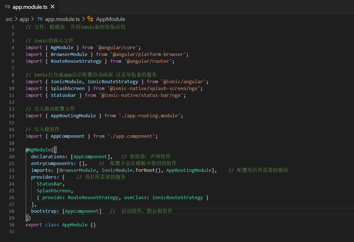The image size is (354, 242).
Task: Click the comment on line 8
Action: pyautogui.click(x=91, y=75)
